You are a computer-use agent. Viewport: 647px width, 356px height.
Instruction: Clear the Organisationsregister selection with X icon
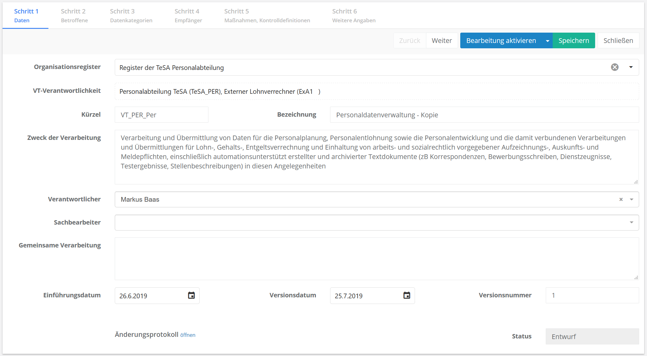[615, 67]
